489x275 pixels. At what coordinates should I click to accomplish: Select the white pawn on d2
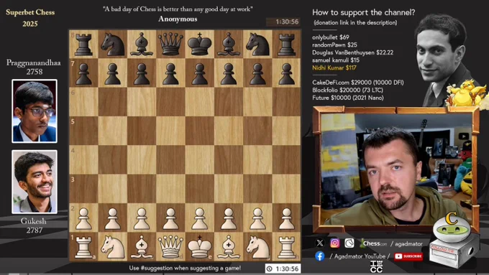click(x=170, y=218)
